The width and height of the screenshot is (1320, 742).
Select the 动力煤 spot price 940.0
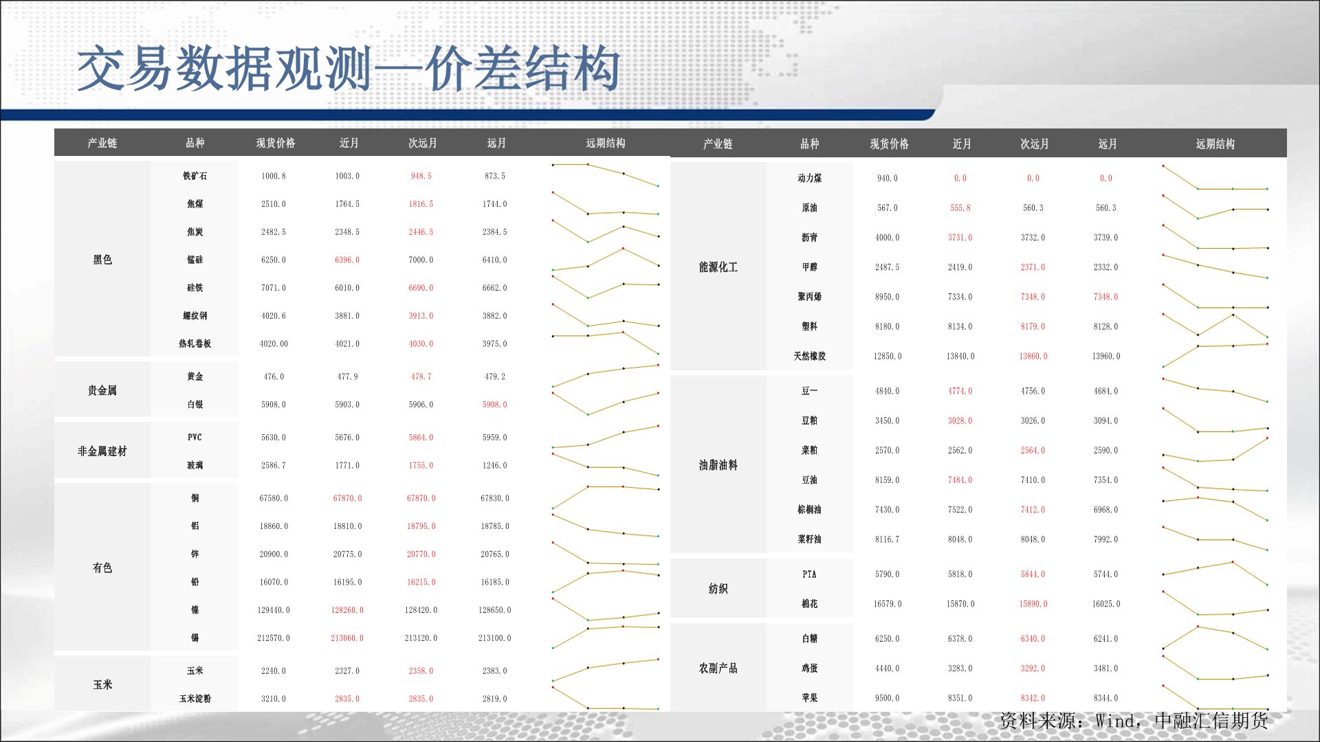(887, 178)
